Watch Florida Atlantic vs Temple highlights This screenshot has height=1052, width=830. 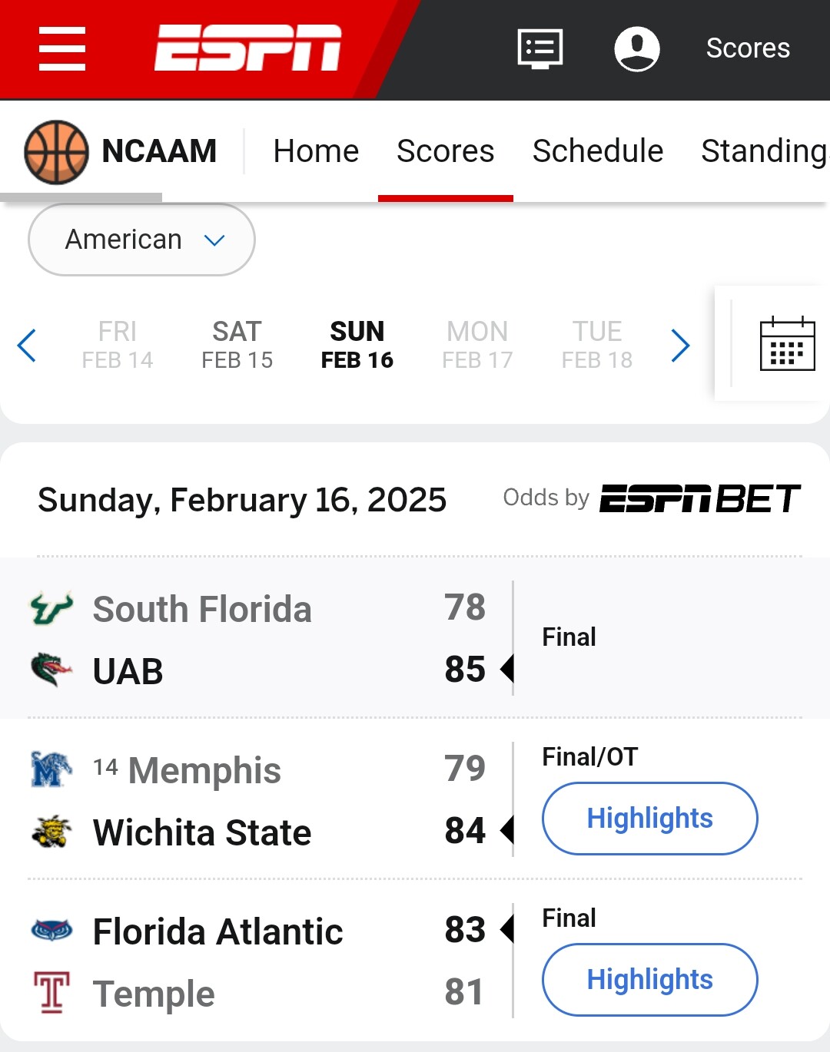(649, 980)
